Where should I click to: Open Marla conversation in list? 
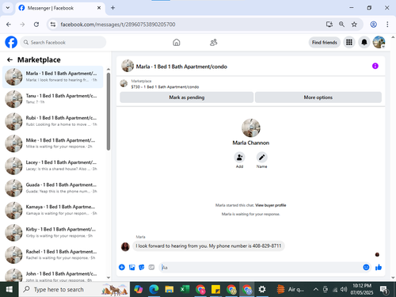click(x=53, y=77)
